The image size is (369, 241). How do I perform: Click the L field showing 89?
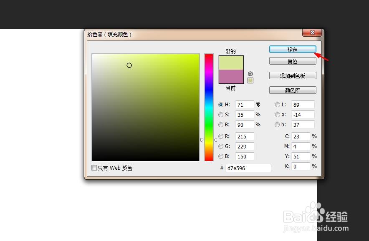[x=303, y=105]
